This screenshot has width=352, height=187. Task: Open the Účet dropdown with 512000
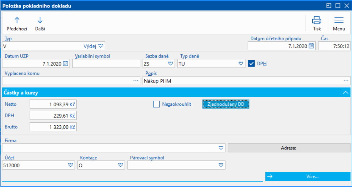point(70,165)
